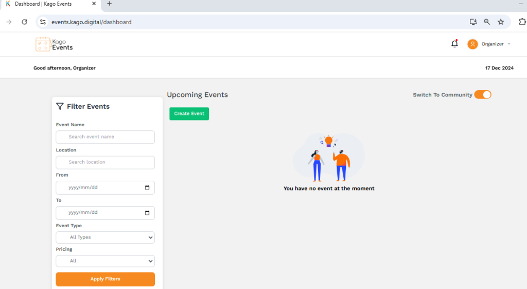
Task: Expand the Organizer account menu chevron
Action: coord(509,44)
